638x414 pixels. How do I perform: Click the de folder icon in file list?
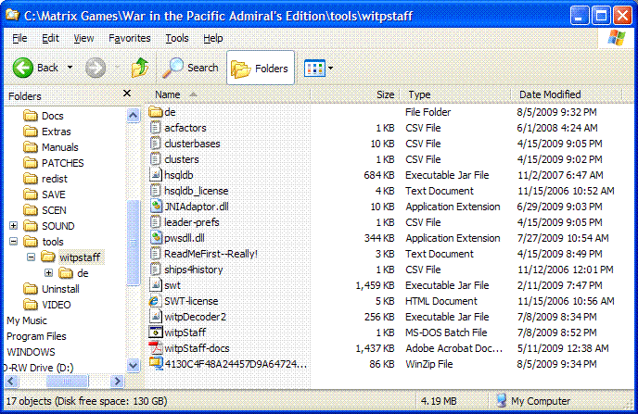tap(156, 112)
